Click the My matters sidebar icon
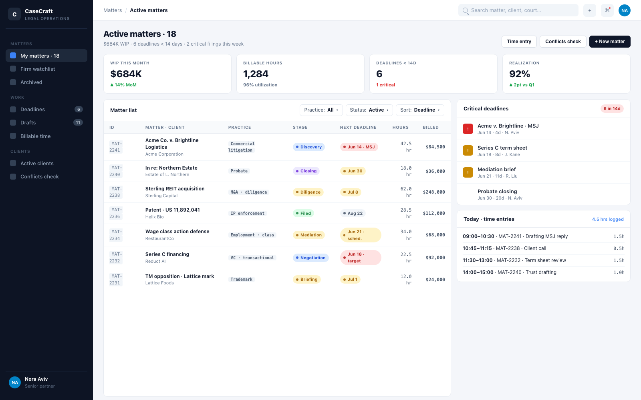This screenshot has width=641, height=400. (13, 56)
